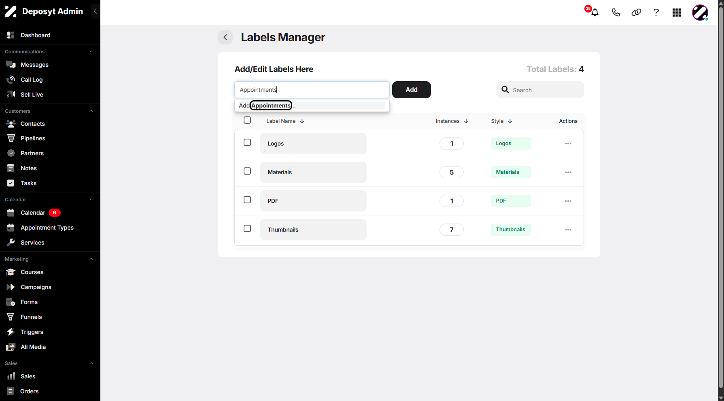Click the Services wrench icon
Screen dimensions: 724x401
point(11,243)
